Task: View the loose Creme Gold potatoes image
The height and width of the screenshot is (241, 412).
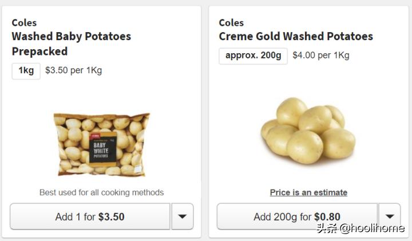Action: pyautogui.click(x=308, y=131)
